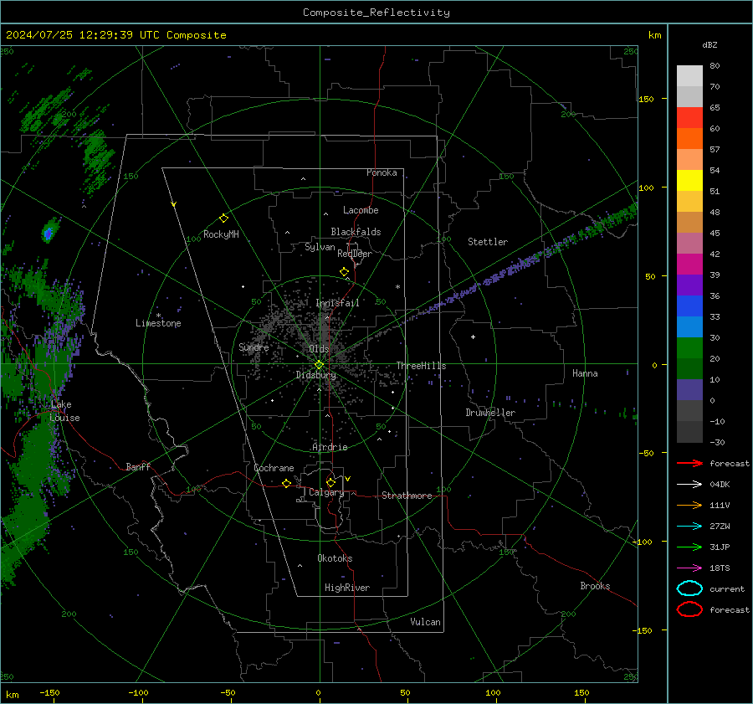Click the white plus marker west of Hanna
This screenshot has height=704, width=753.
pos(473,337)
